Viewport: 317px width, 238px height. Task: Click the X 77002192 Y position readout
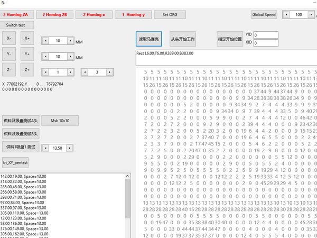click(33, 84)
